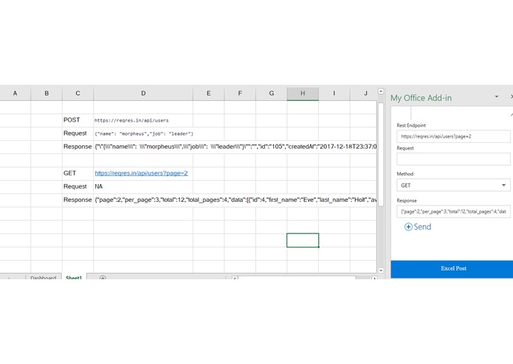Viewport: 513px width, 364px height.
Task: Select the POST cell
Action: (78, 120)
